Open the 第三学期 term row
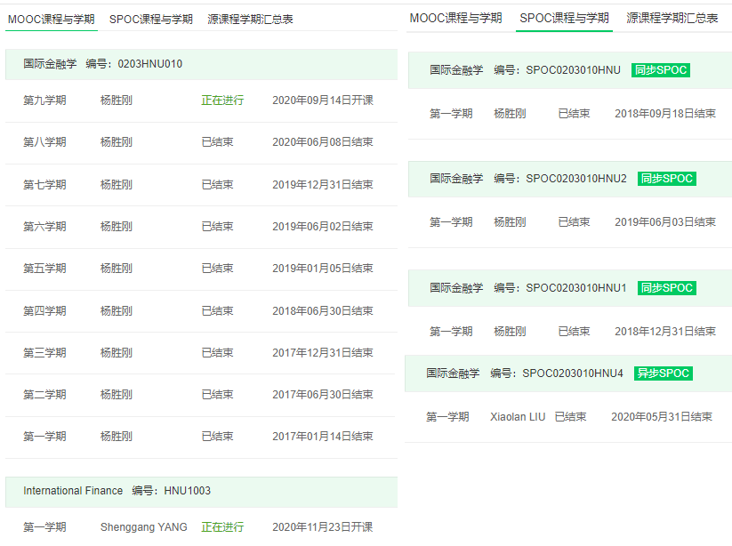Image resolution: width=732 pixels, height=546 pixels. [x=44, y=353]
